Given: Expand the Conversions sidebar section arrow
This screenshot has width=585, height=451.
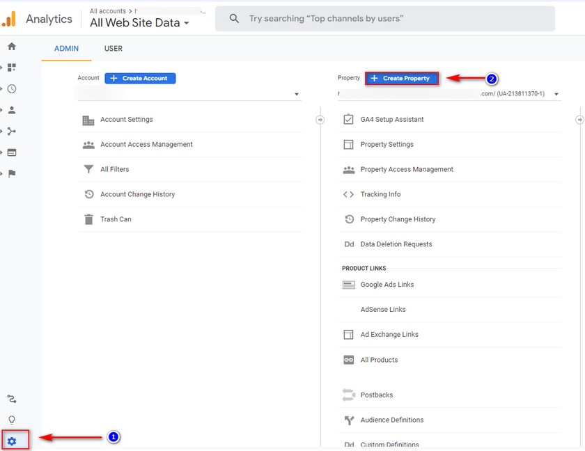Looking at the screenshot, I should (x=1, y=174).
